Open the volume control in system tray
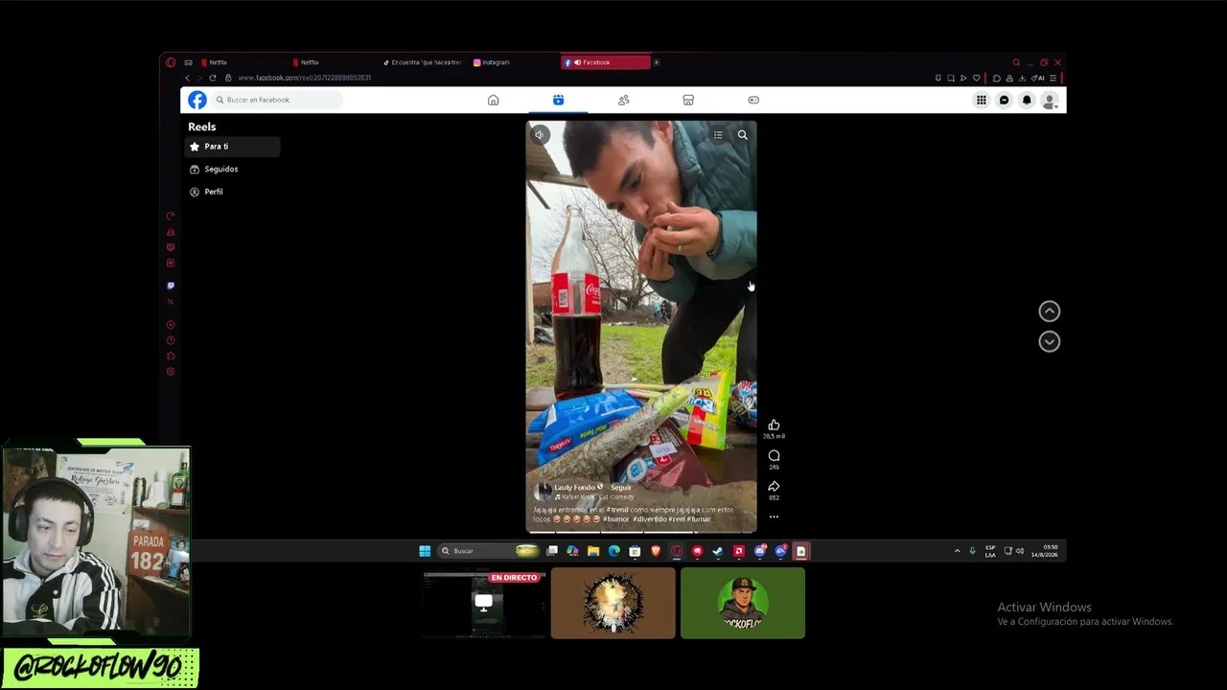This screenshot has width=1227, height=690. [x=1020, y=551]
